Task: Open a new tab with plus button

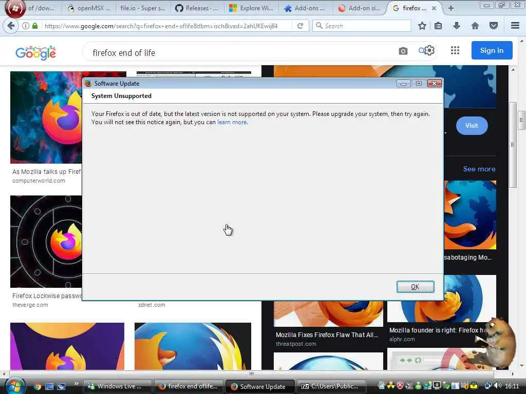Action: pyautogui.click(x=451, y=8)
